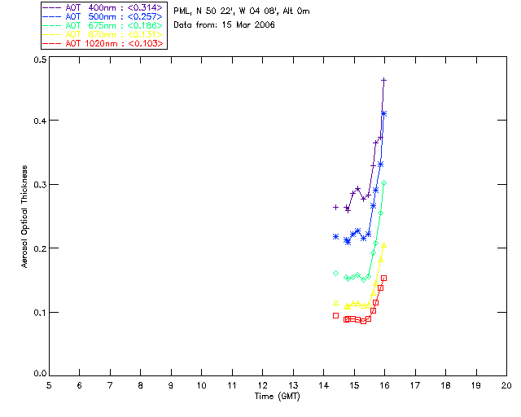The image size is (521, 417).
Task: Click the AOT 400nm legend entry
Action: (x=103, y=7)
